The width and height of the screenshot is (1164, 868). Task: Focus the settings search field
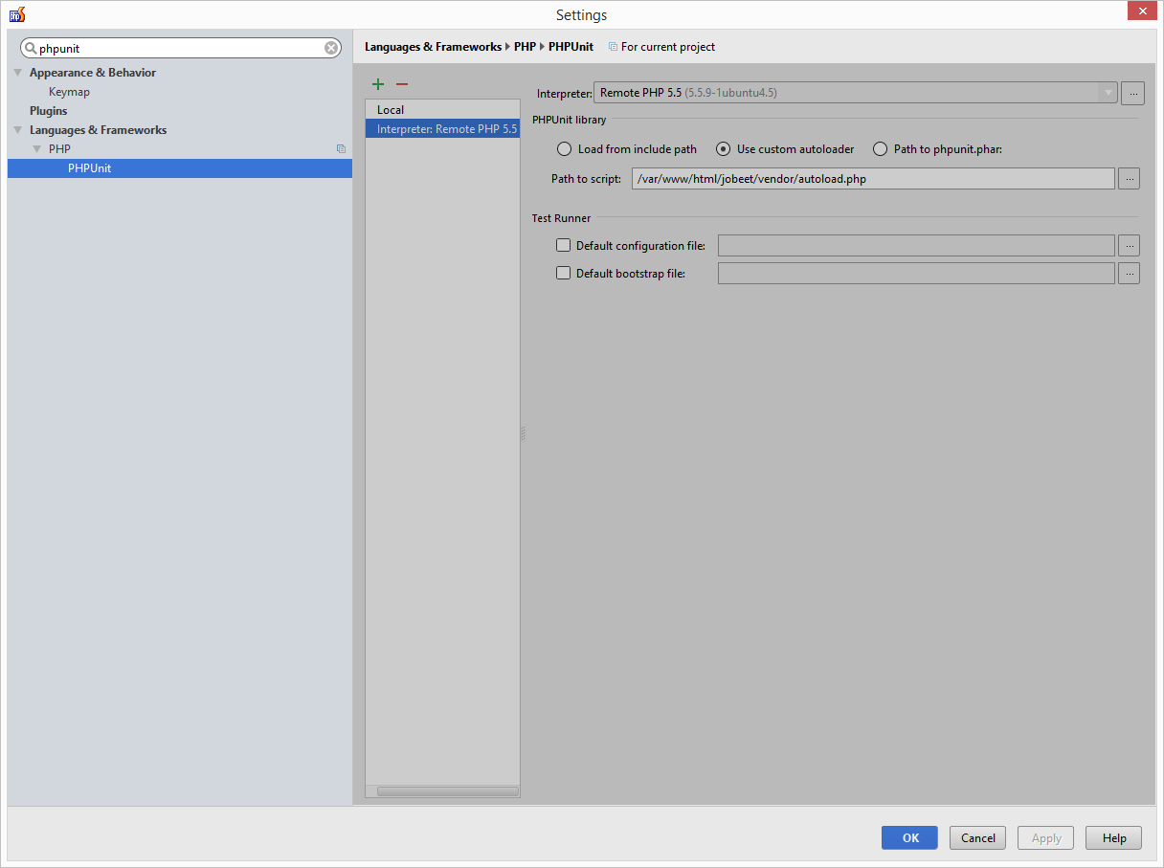[x=181, y=48]
